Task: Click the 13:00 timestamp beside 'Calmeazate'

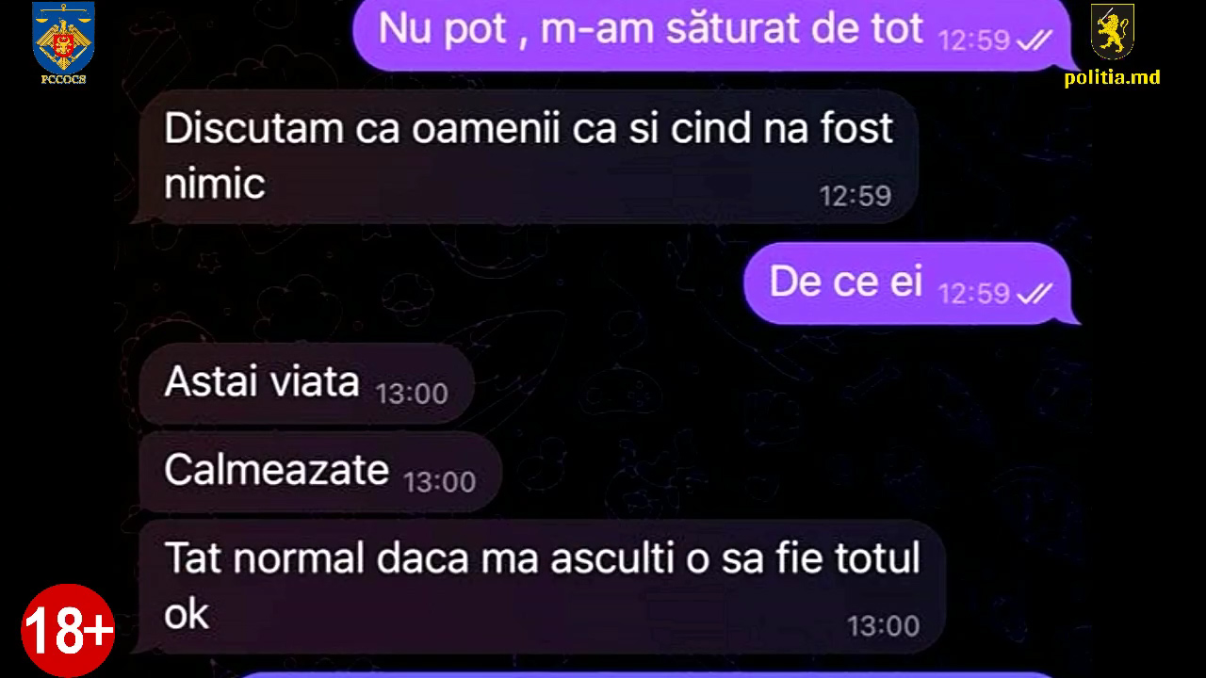Action: 440,482
